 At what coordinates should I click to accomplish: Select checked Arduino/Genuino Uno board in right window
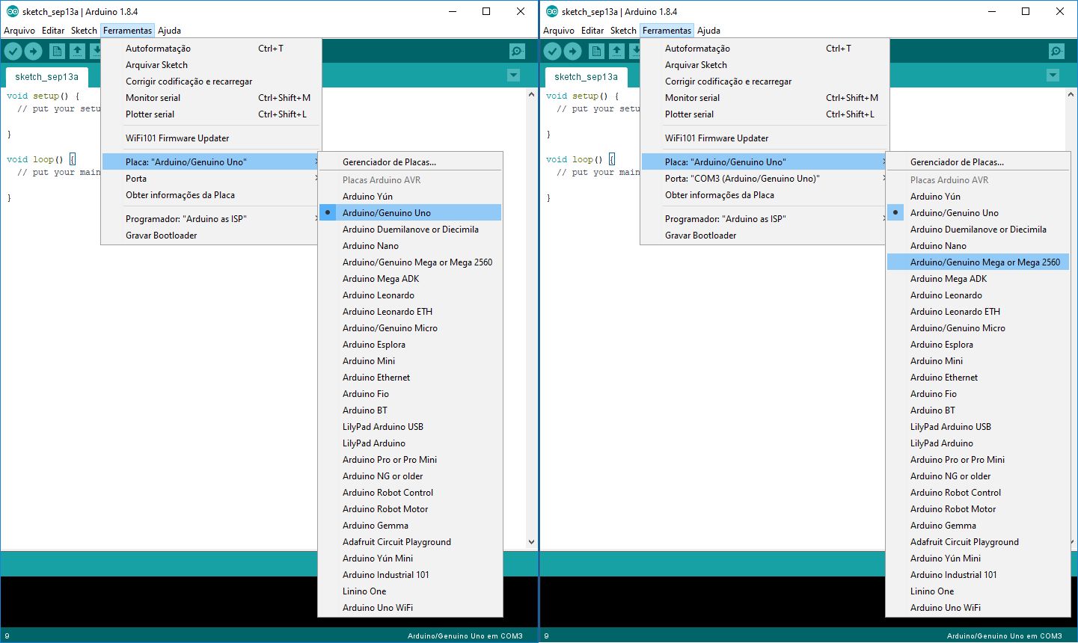point(978,213)
